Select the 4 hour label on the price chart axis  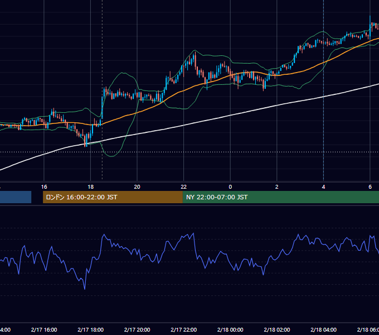coord(323,187)
